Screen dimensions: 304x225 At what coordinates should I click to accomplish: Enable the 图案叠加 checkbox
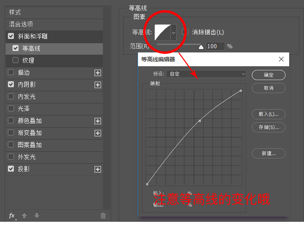11,144
